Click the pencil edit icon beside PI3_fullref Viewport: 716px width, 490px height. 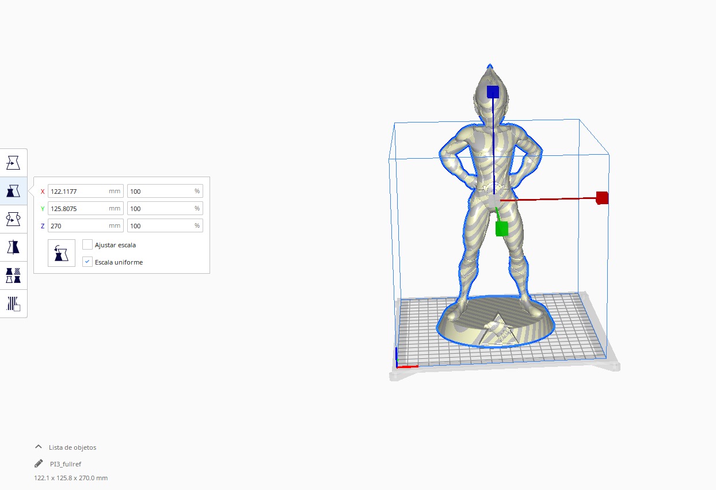click(x=39, y=464)
